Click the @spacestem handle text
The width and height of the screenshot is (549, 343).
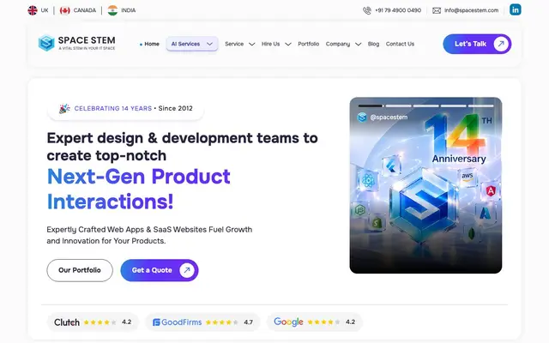point(389,117)
